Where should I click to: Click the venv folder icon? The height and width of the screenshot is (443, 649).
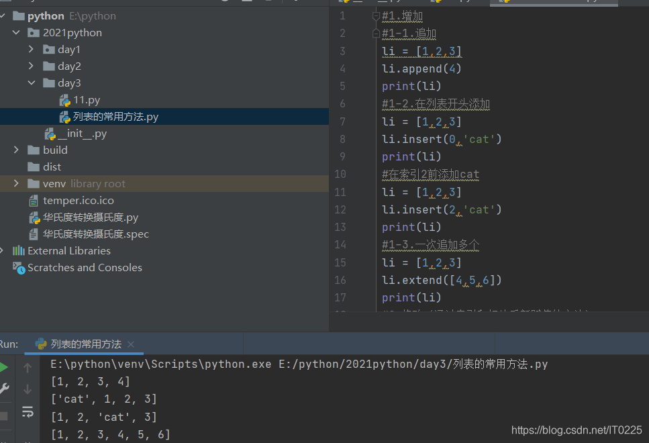(x=34, y=183)
